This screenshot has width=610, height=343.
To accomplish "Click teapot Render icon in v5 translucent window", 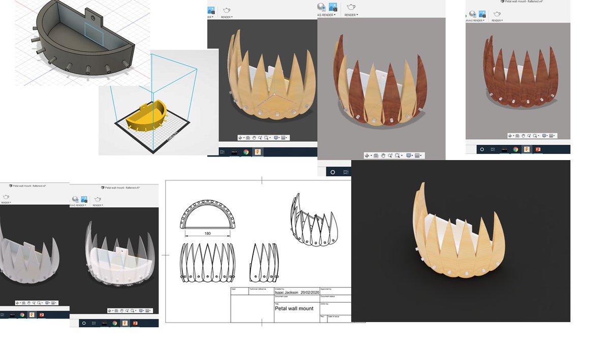I will [98, 199].
